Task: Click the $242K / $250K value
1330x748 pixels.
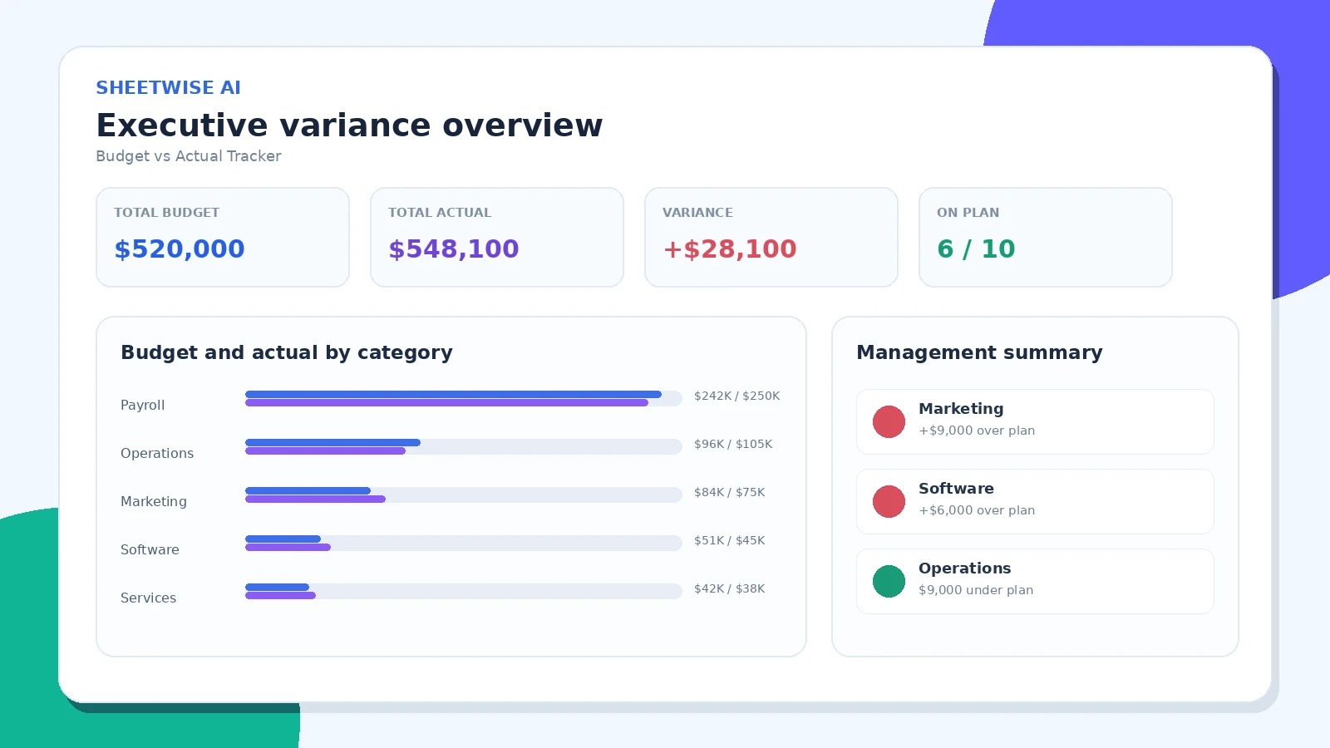Action: [x=737, y=396]
